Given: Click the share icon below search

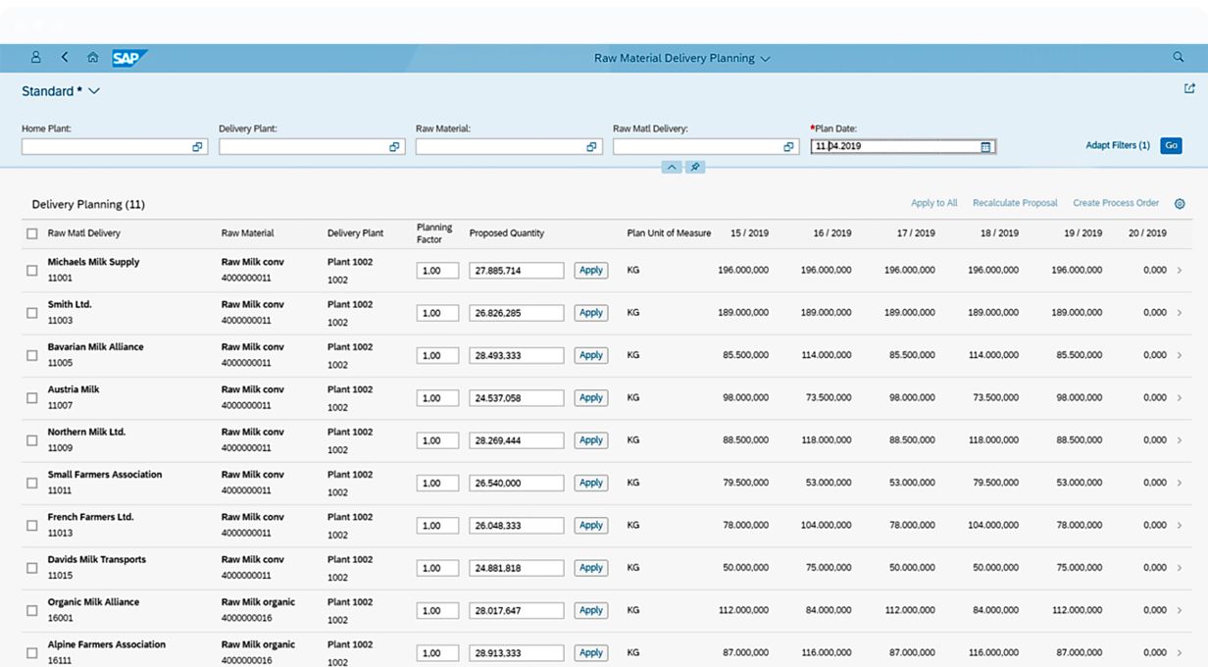Looking at the screenshot, I should point(1189,88).
